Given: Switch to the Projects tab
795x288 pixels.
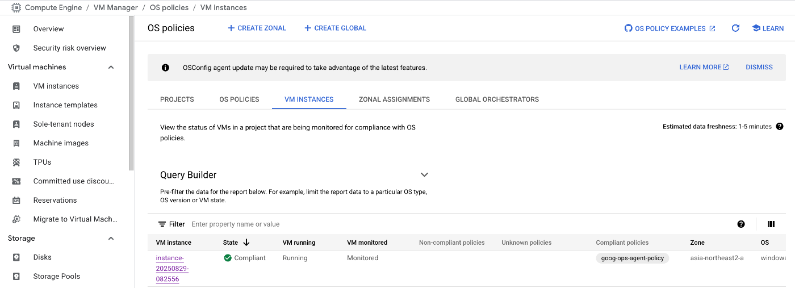Looking at the screenshot, I should pos(177,99).
